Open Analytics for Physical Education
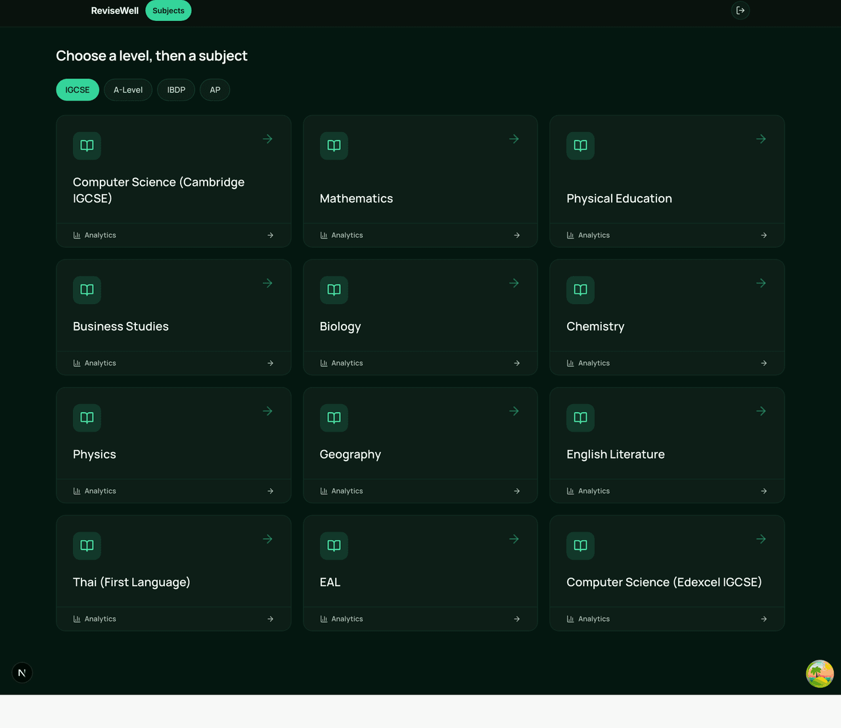Image resolution: width=841 pixels, height=728 pixels. tap(667, 235)
